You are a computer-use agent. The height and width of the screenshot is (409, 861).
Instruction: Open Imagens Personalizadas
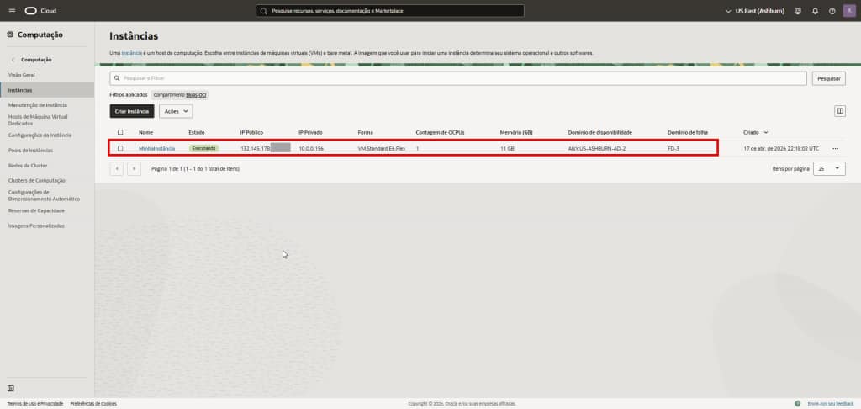click(x=36, y=226)
